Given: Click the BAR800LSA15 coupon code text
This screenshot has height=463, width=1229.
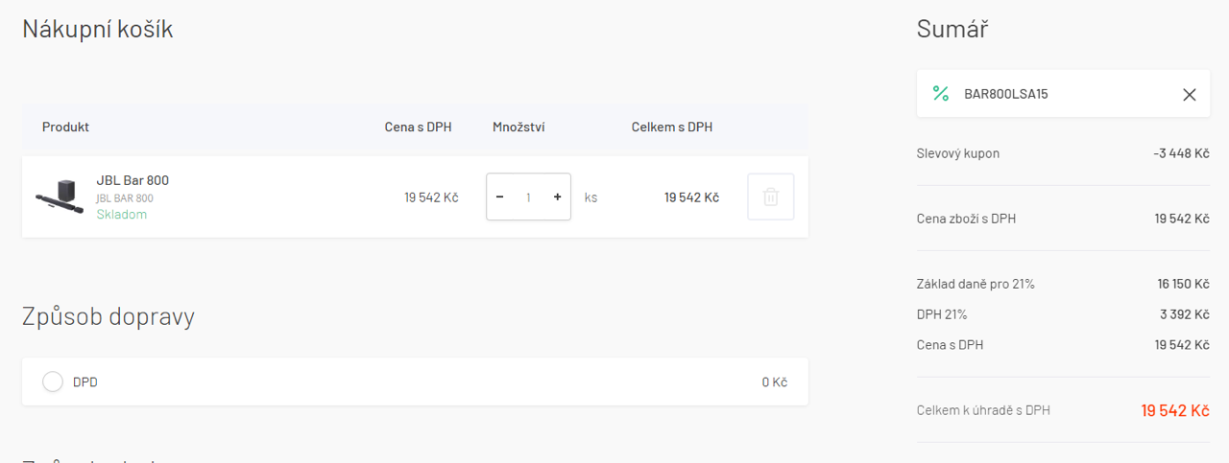Looking at the screenshot, I should click(x=1006, y=94).
